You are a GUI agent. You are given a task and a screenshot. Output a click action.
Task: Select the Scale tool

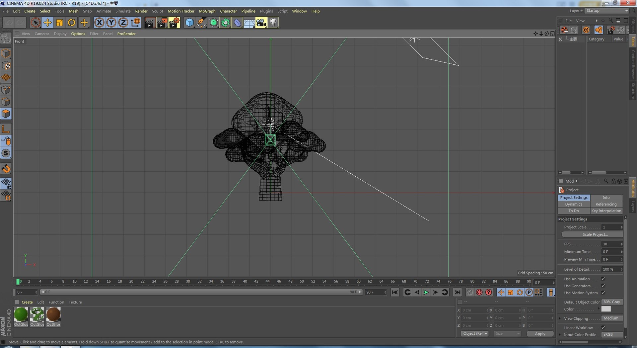tap(59, 23)
